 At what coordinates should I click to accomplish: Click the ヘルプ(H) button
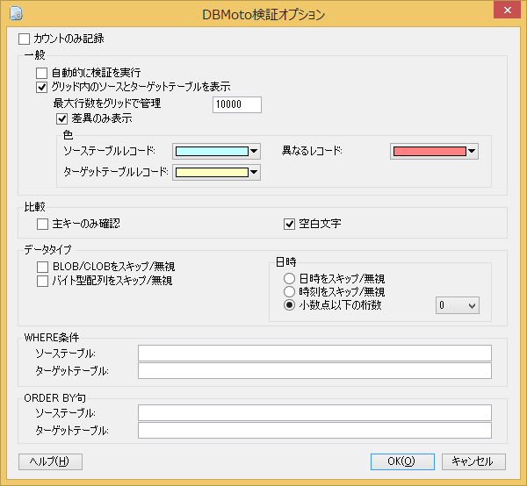[50, 461]
